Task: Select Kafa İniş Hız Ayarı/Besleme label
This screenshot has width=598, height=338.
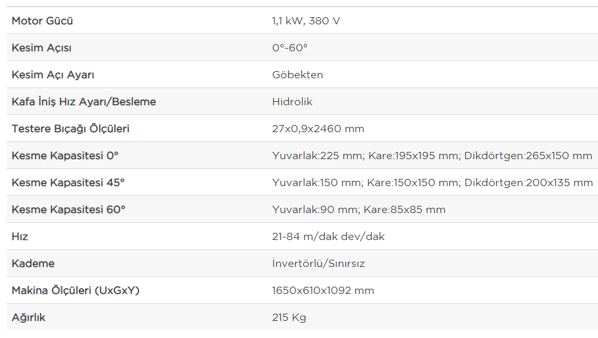Action: (84, 102)
